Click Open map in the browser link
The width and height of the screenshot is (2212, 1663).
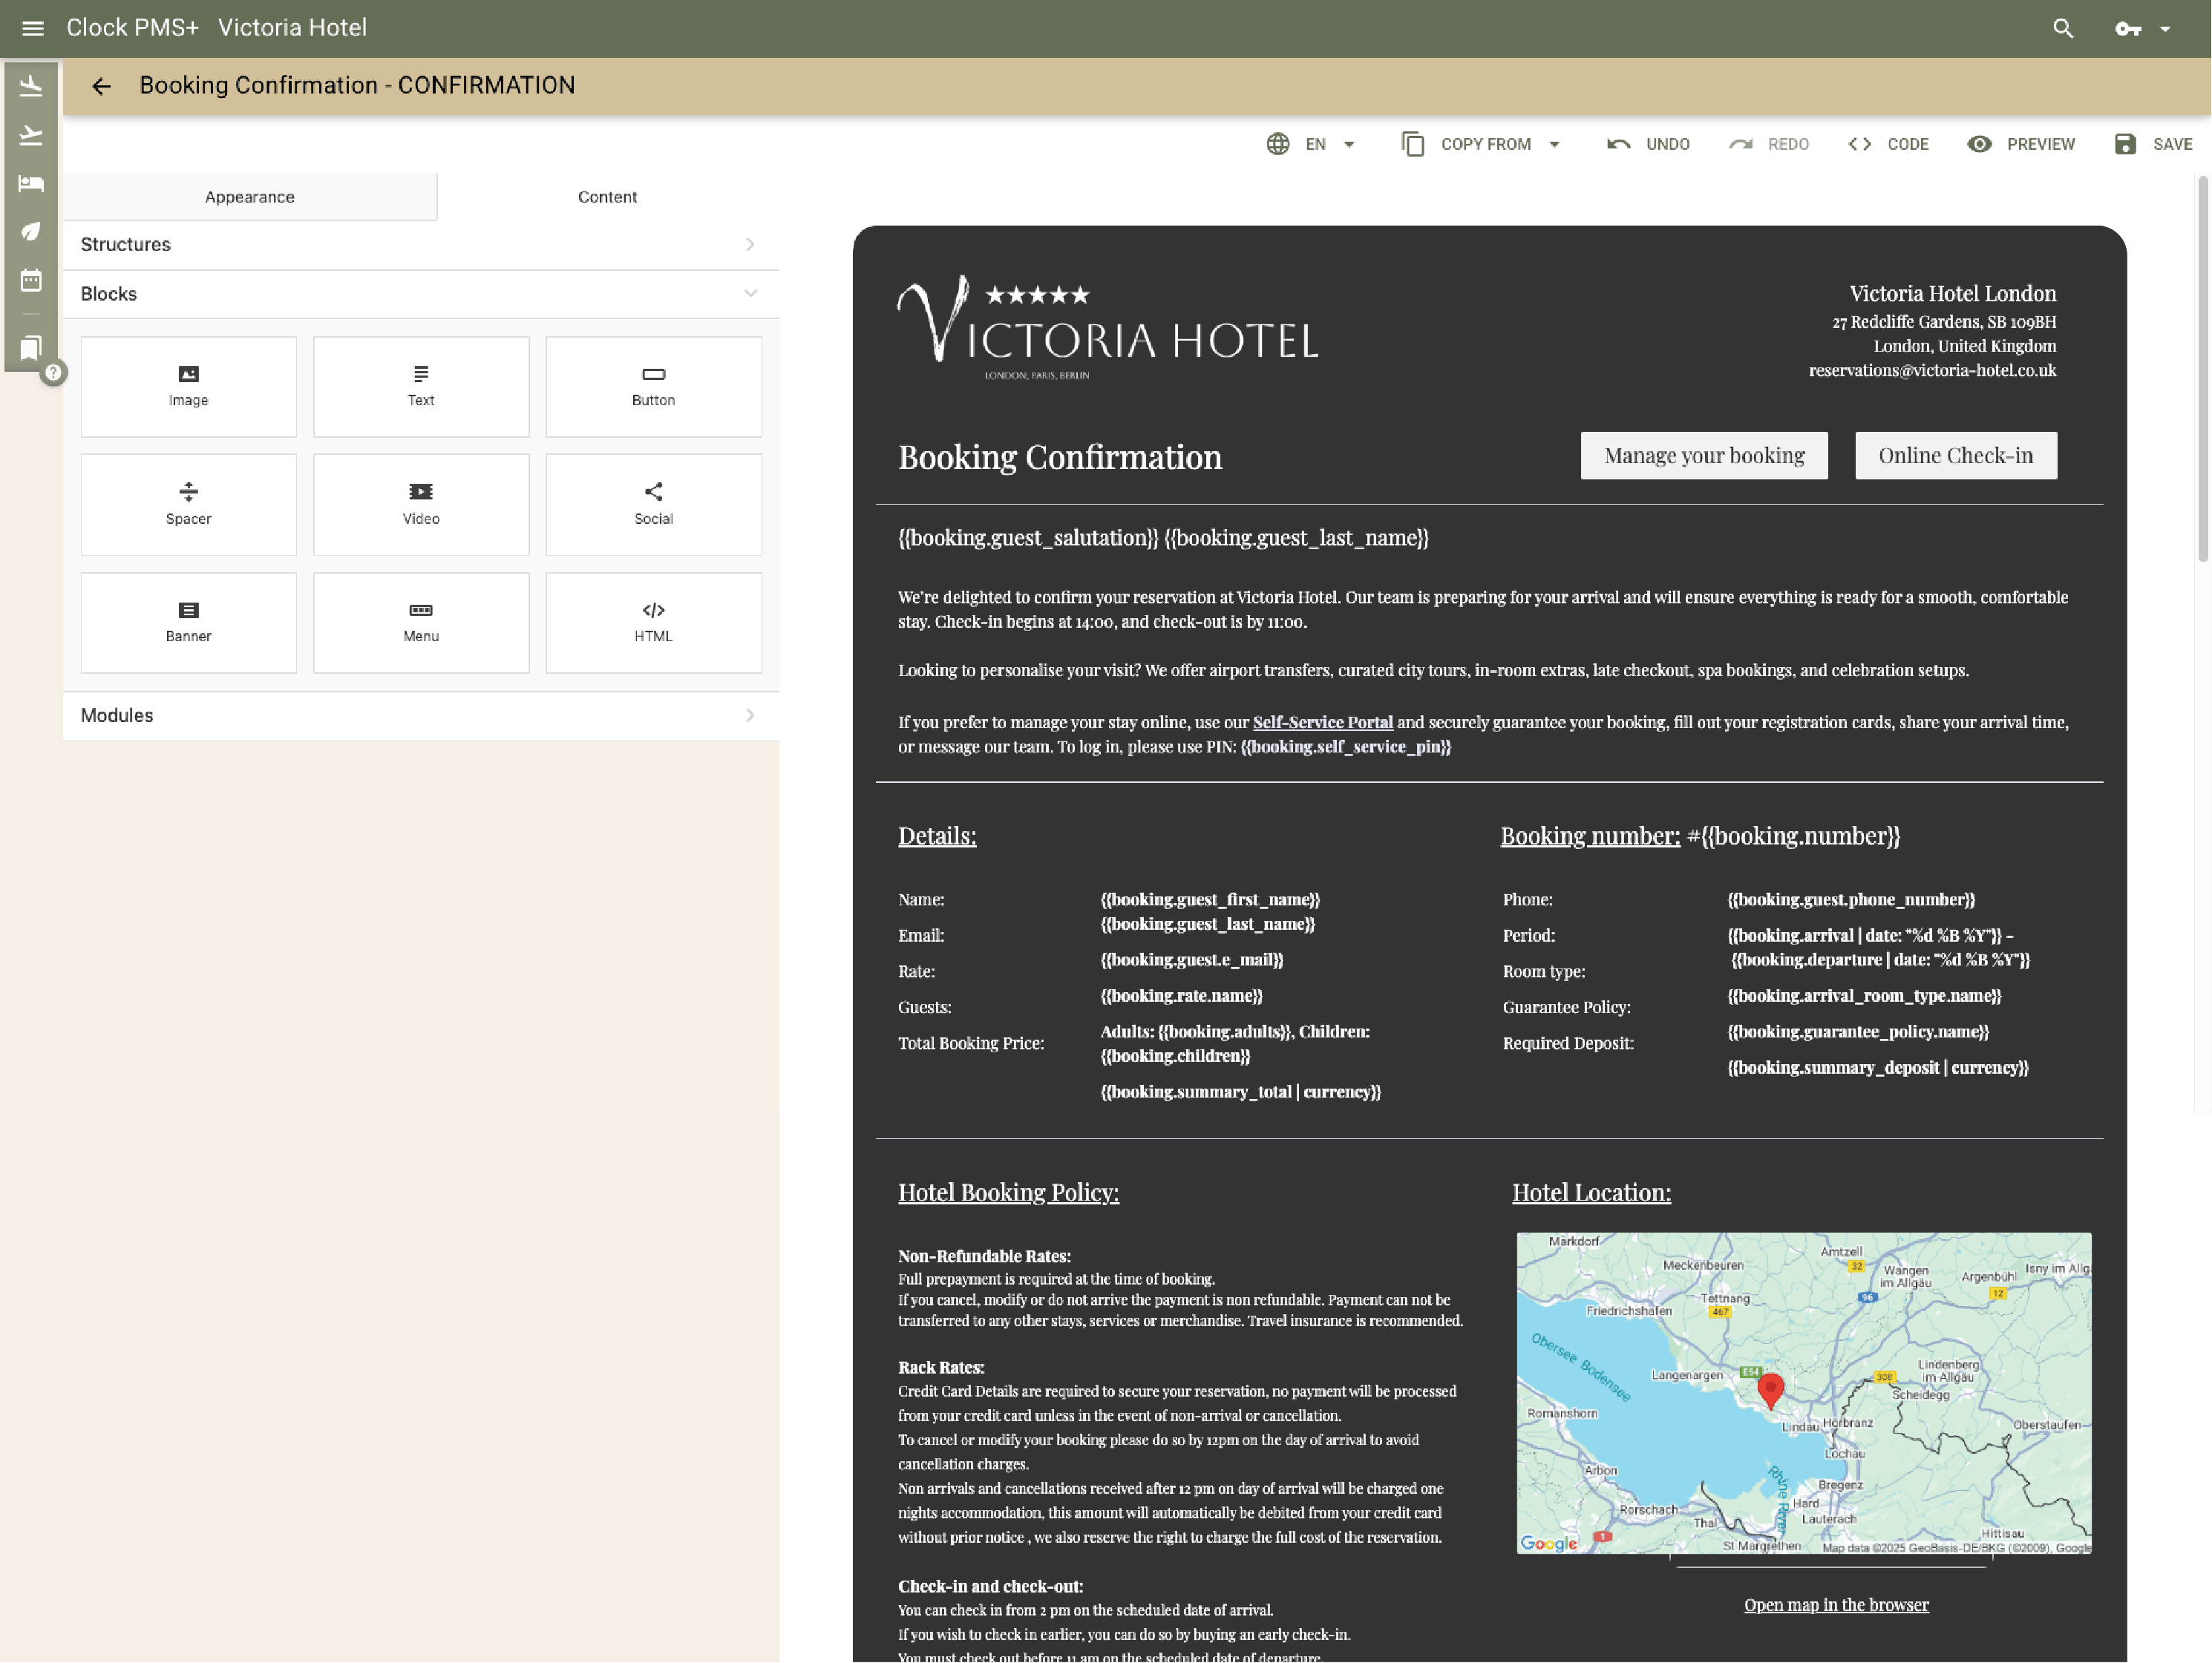tap(1835, 1604)
